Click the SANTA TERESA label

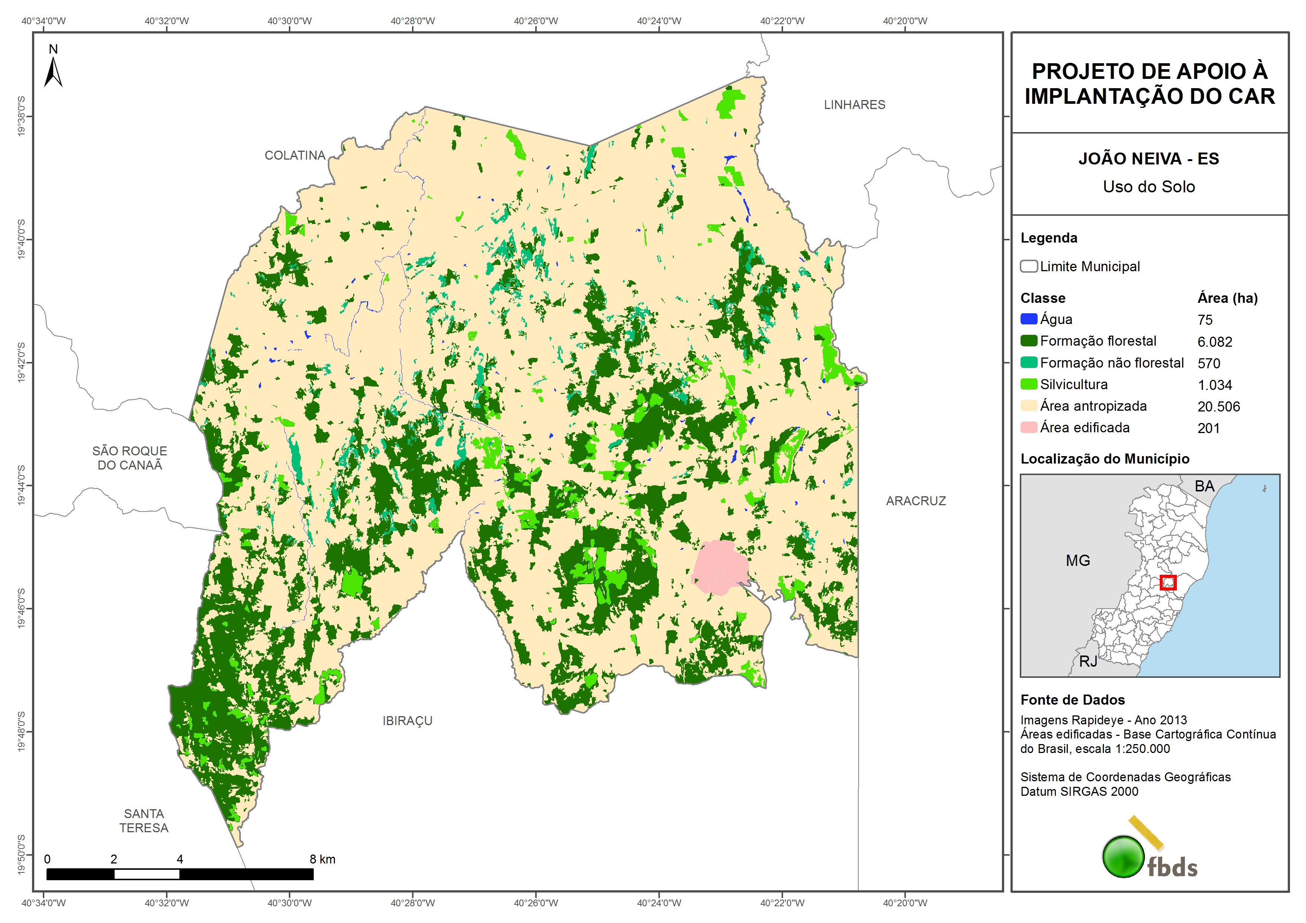coord(144,821)
